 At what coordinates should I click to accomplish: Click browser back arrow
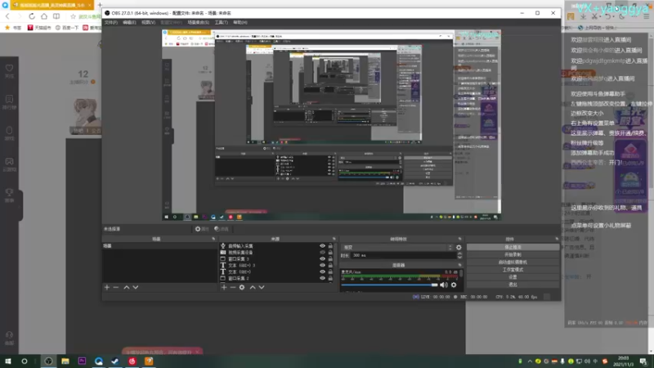coord(7,16)
